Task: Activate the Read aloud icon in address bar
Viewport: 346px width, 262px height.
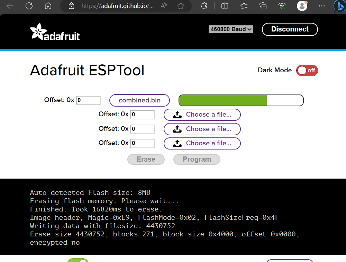Action: coord(164,6)
